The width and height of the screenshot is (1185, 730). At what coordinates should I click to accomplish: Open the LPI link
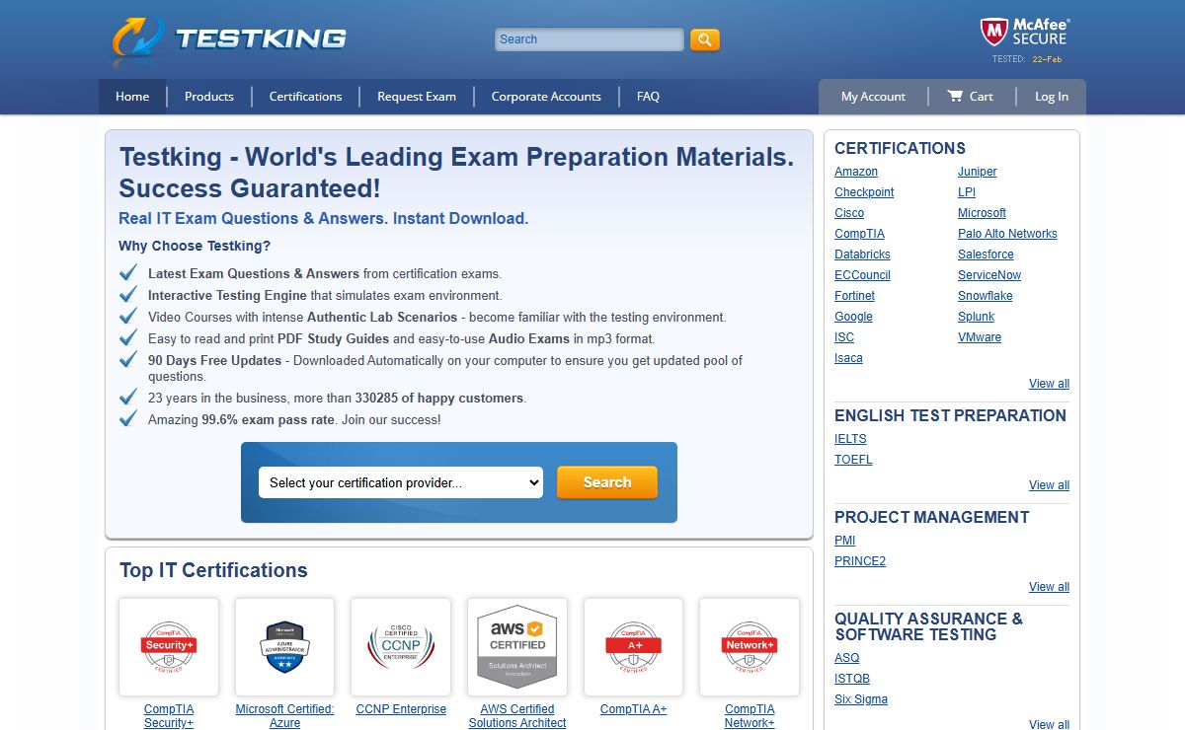967,192
